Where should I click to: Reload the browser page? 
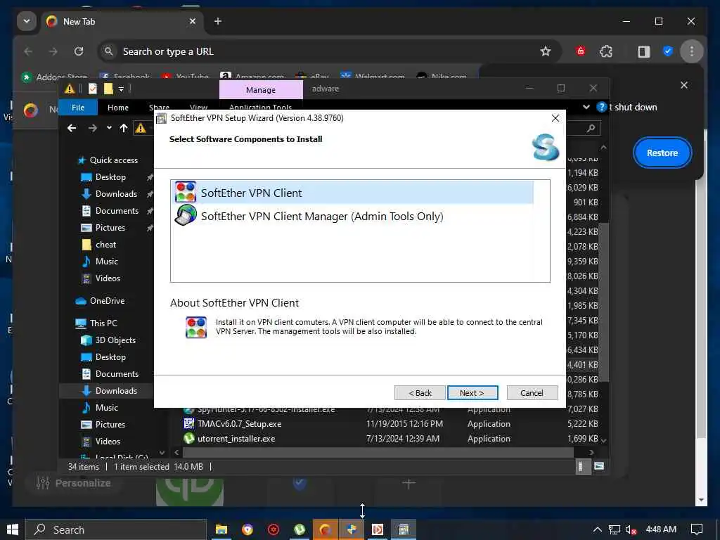79,51
